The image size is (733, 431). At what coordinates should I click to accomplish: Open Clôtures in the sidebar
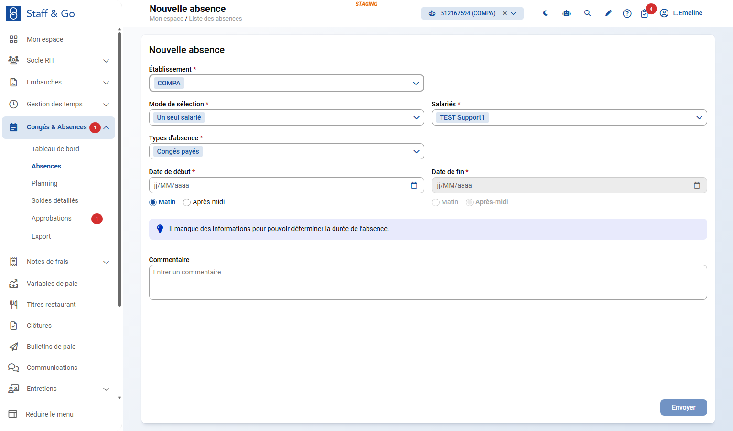[x=39, y=326]
